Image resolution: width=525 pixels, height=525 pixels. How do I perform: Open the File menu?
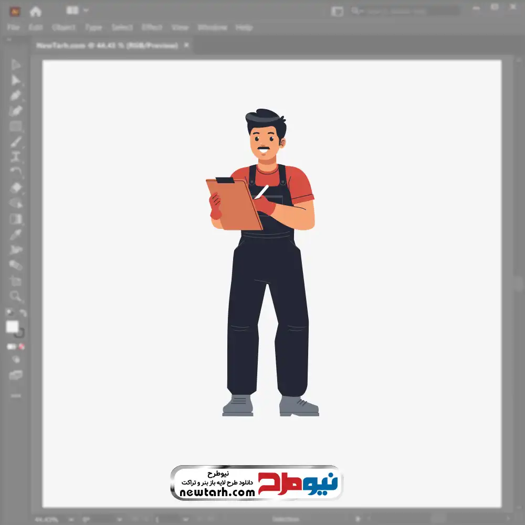(x=14, y=27)
